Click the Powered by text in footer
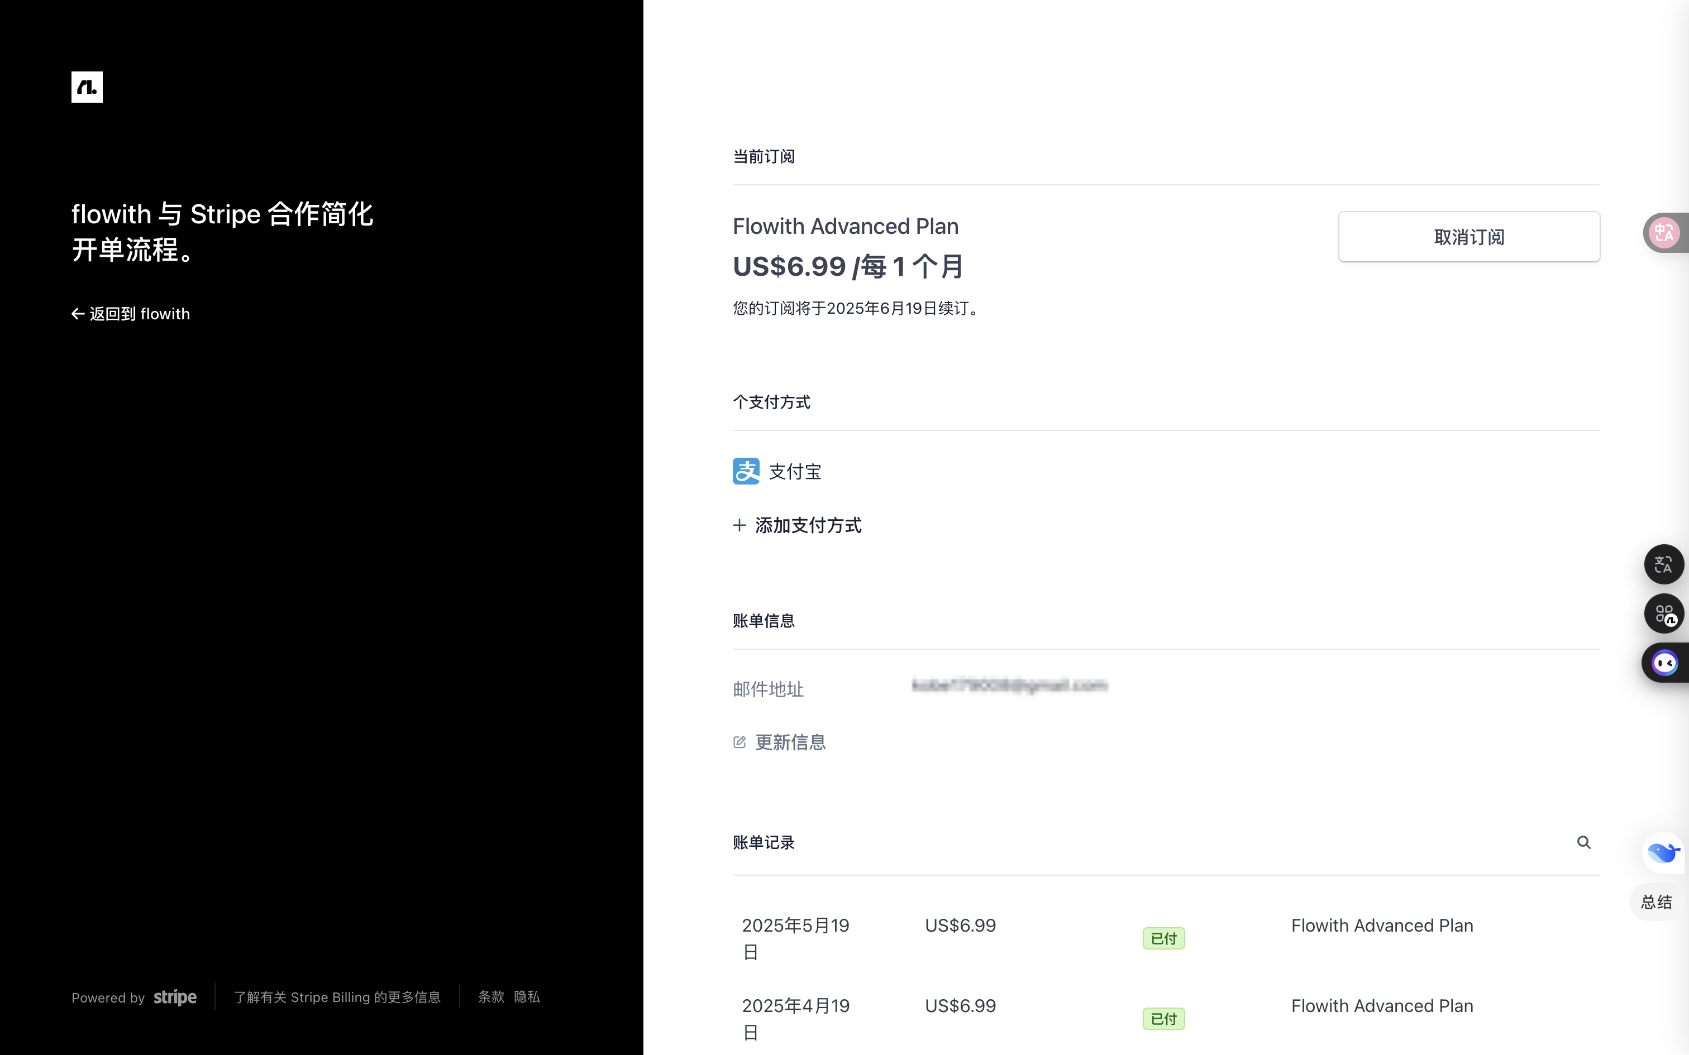The width and height of the screenshot is (1689, 1055). click(x=108, y=998)
